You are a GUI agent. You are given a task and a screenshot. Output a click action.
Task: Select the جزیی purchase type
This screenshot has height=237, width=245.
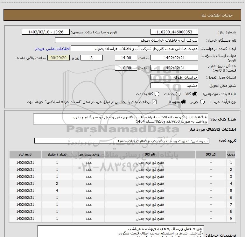click(x=202, y=102)
